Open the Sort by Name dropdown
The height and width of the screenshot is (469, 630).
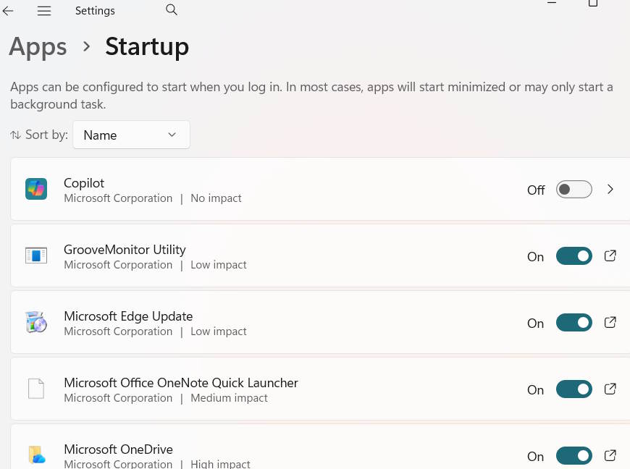[131, 135]
